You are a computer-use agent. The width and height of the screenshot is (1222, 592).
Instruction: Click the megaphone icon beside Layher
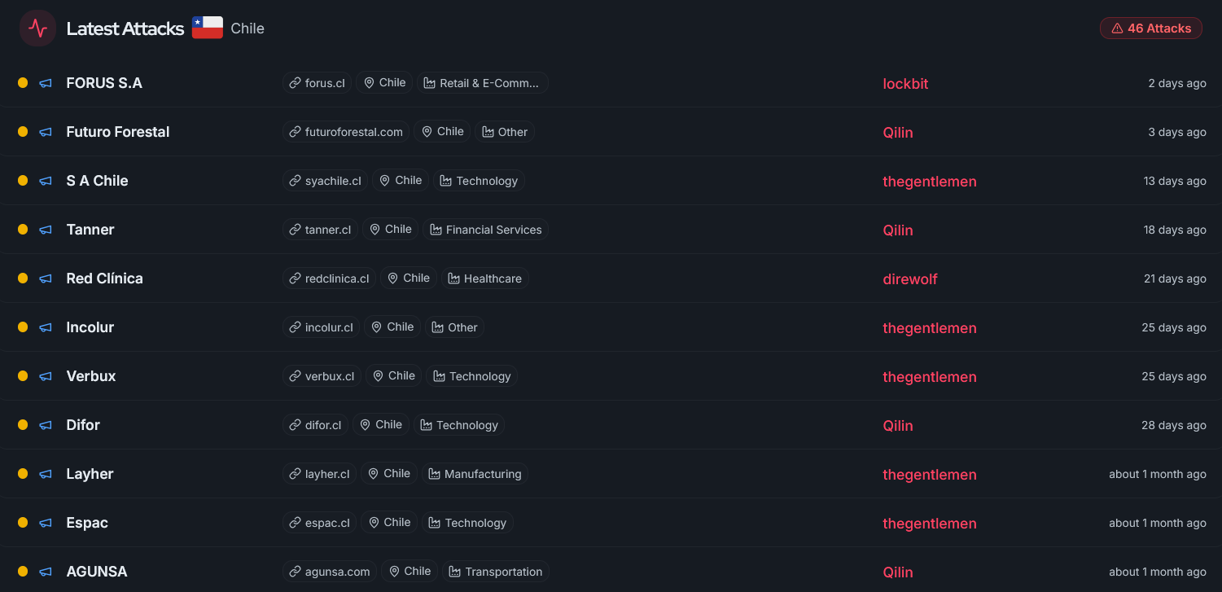pos(46,474)
